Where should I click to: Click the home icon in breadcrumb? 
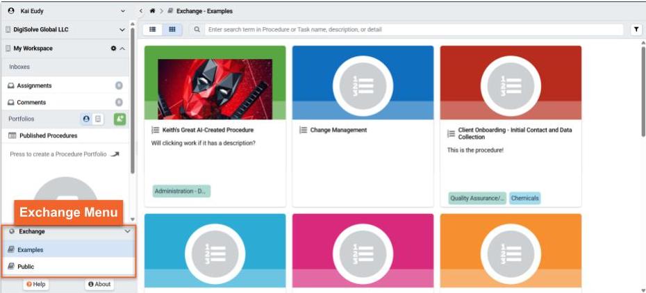point(152,11)
